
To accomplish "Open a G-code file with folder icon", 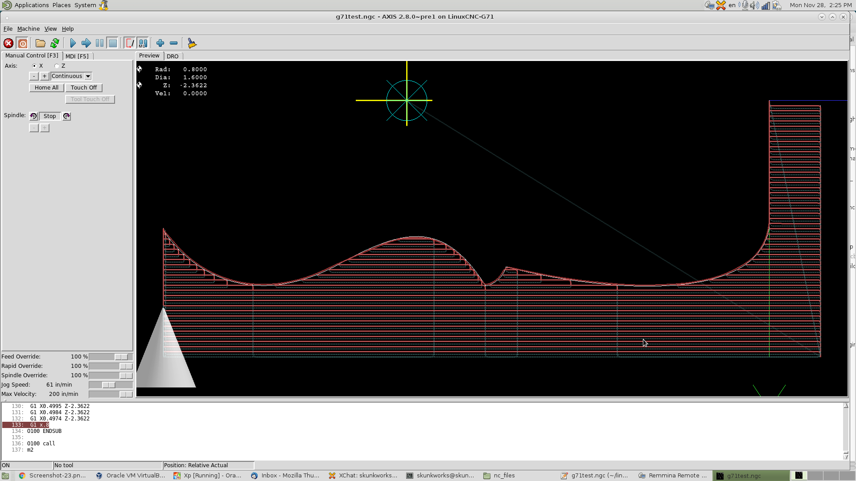I will [41, 43].
